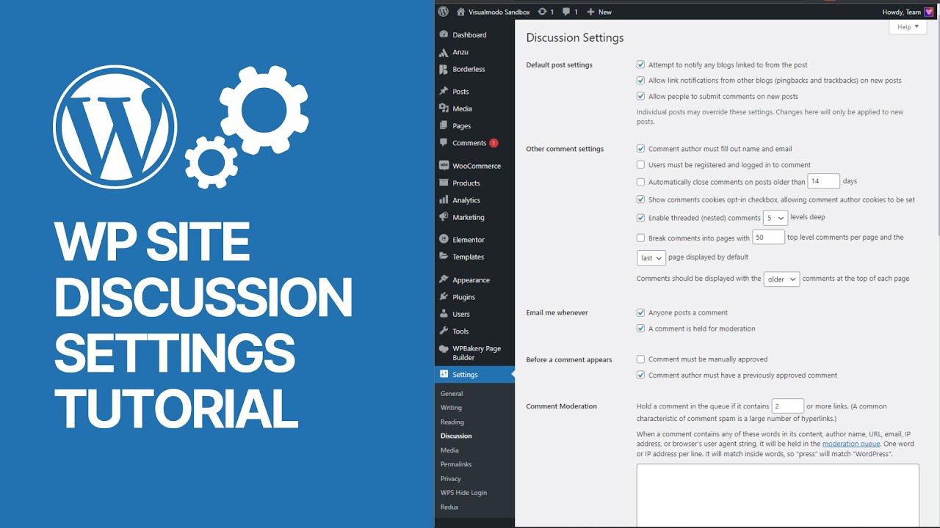
Task: Click the plus icon next to New
Action: 590,12
